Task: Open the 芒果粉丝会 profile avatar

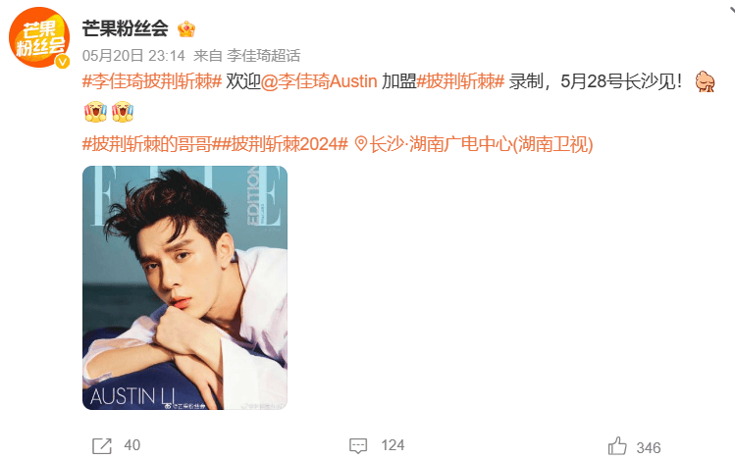Action: (x=39, y=37)
